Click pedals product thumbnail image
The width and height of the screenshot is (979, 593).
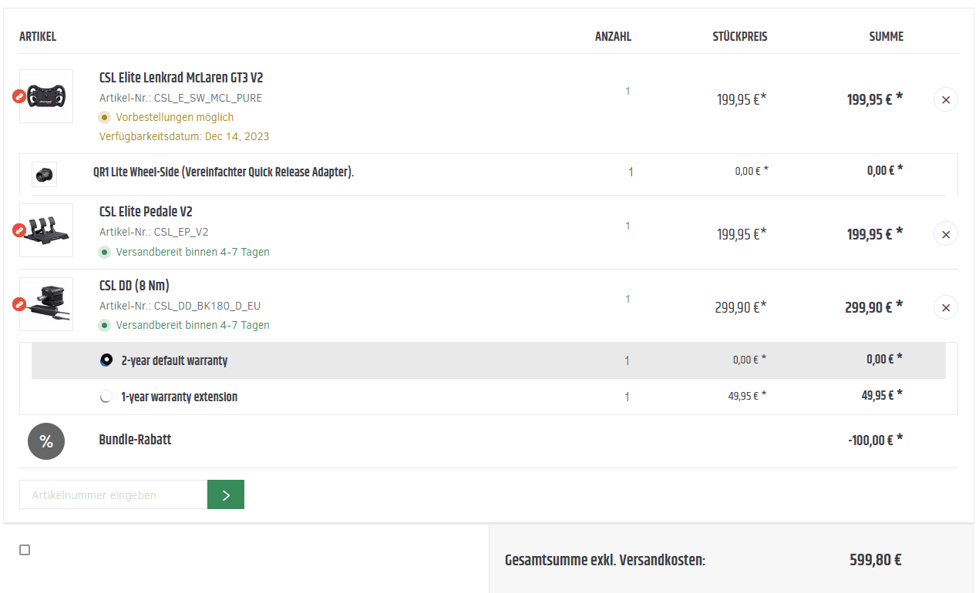[x=48, y=230]
